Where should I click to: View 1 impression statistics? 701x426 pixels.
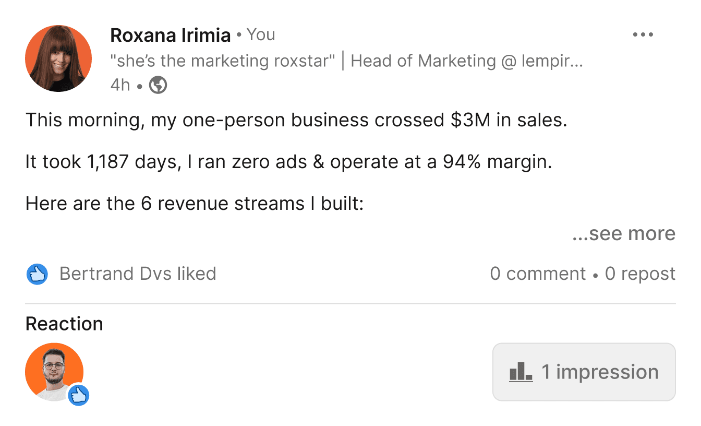pos(583,371)
